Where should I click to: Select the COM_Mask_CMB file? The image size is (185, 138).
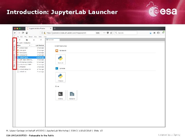click(x=31, y=60)
